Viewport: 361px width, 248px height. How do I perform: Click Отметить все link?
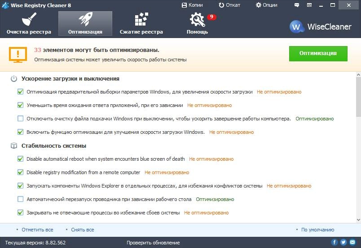tap(37, 230)
